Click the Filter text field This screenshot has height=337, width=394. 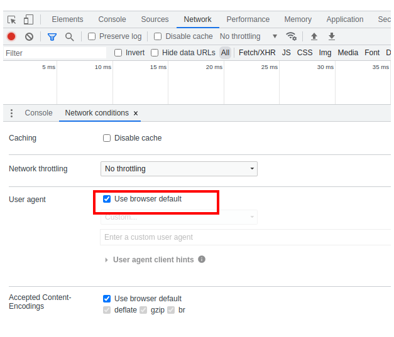tap(53, 53)
